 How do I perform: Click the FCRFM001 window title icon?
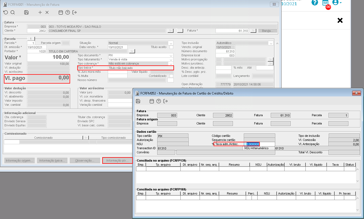[4, 4]
